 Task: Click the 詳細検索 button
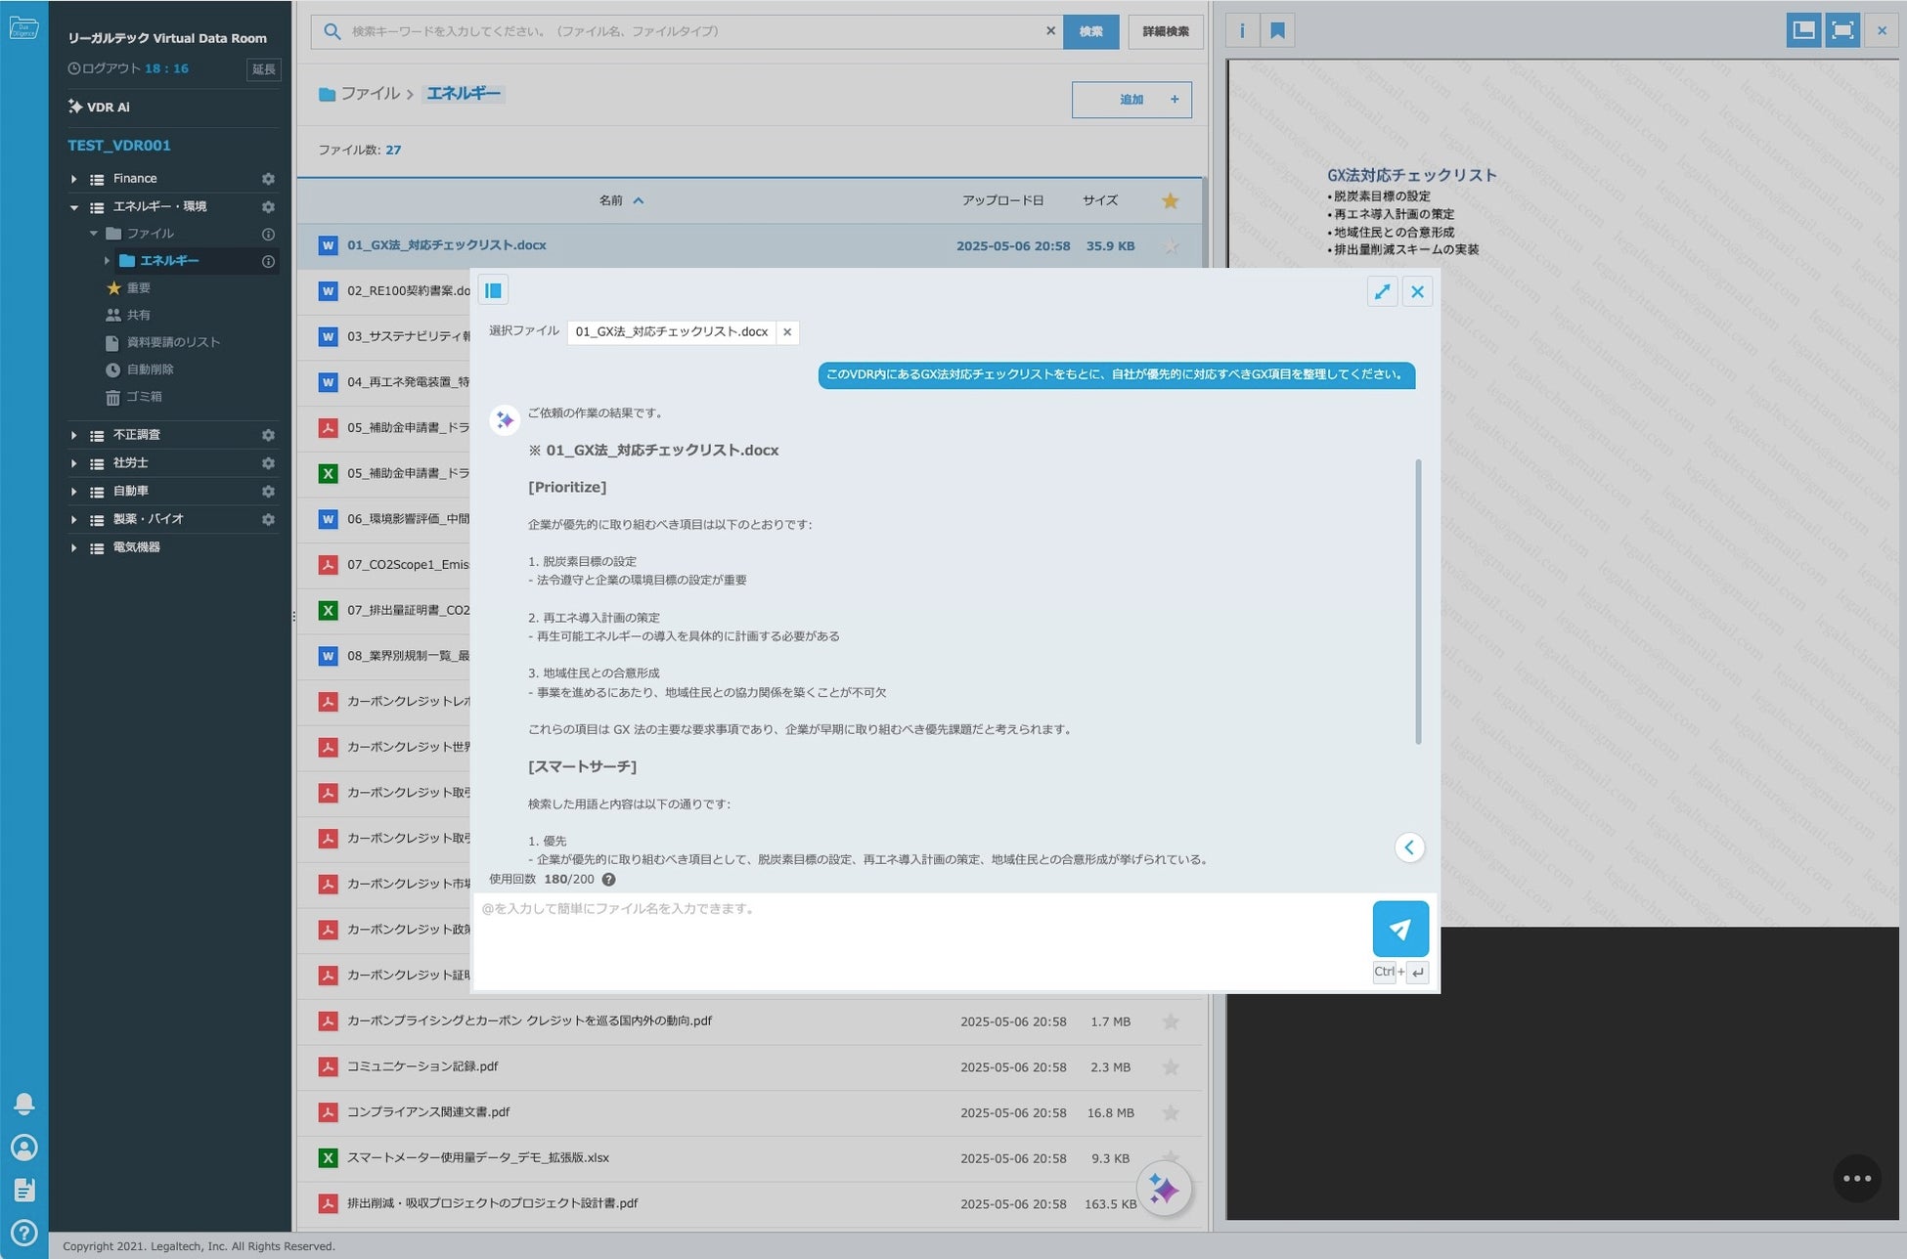(1165, 31)
